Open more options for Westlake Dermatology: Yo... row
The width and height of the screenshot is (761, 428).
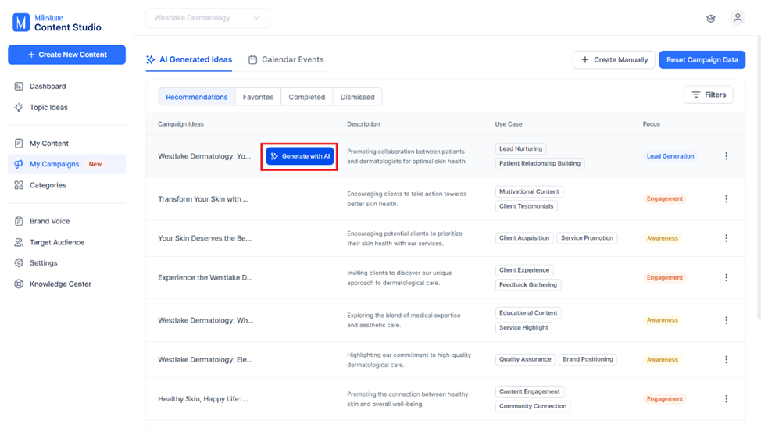pyautogui.click(x=726, y=156)
